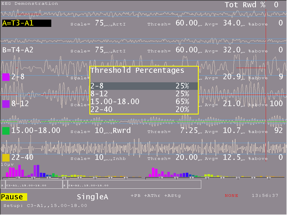The width and height of the screenshot is (287, 215).
Task: Click the S box before C4-A2 setup
Action: click(x=65, y=185)
